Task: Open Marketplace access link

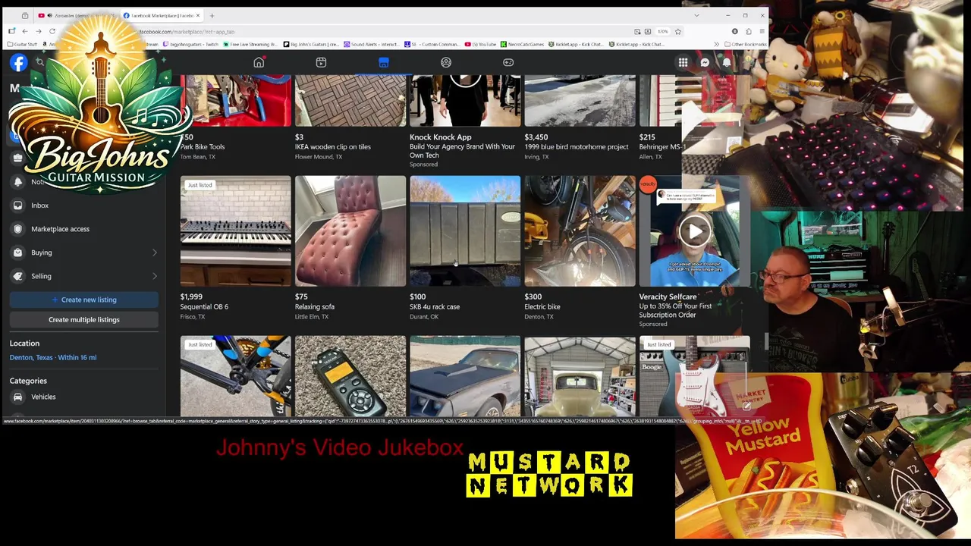Action: point(61,229)
